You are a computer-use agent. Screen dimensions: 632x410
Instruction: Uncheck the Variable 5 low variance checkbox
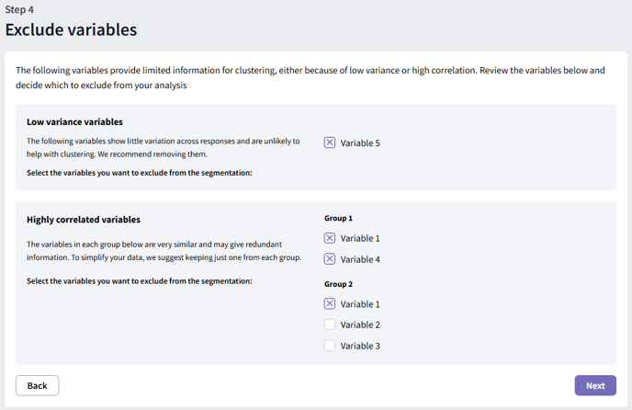[330, 142]
